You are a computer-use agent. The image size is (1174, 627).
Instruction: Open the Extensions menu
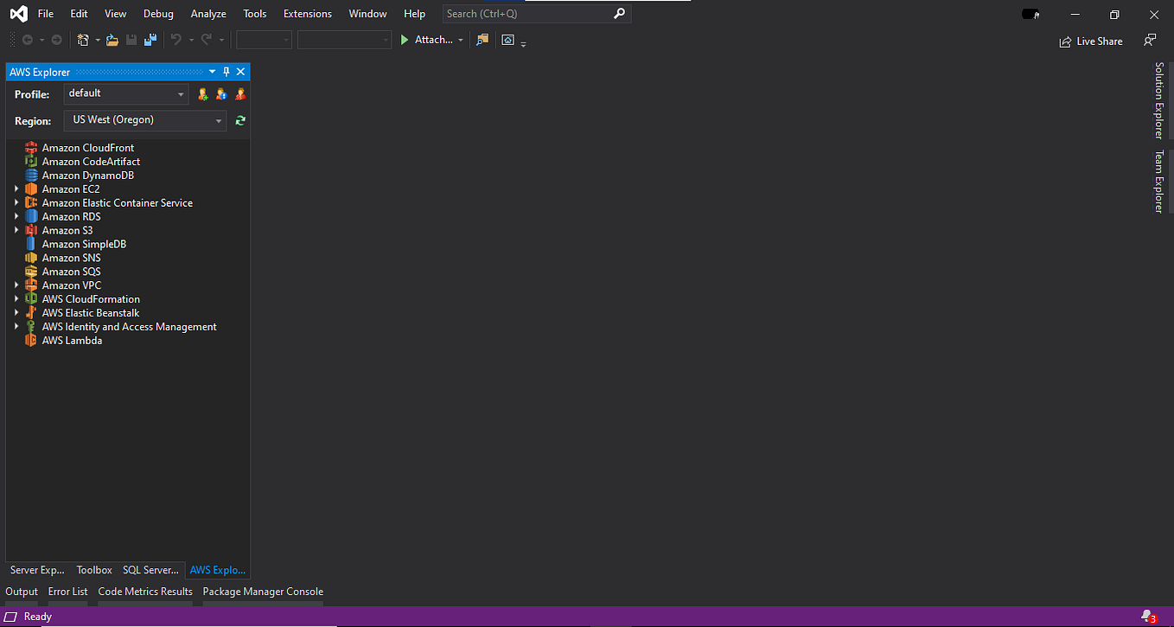pos(307,13)
